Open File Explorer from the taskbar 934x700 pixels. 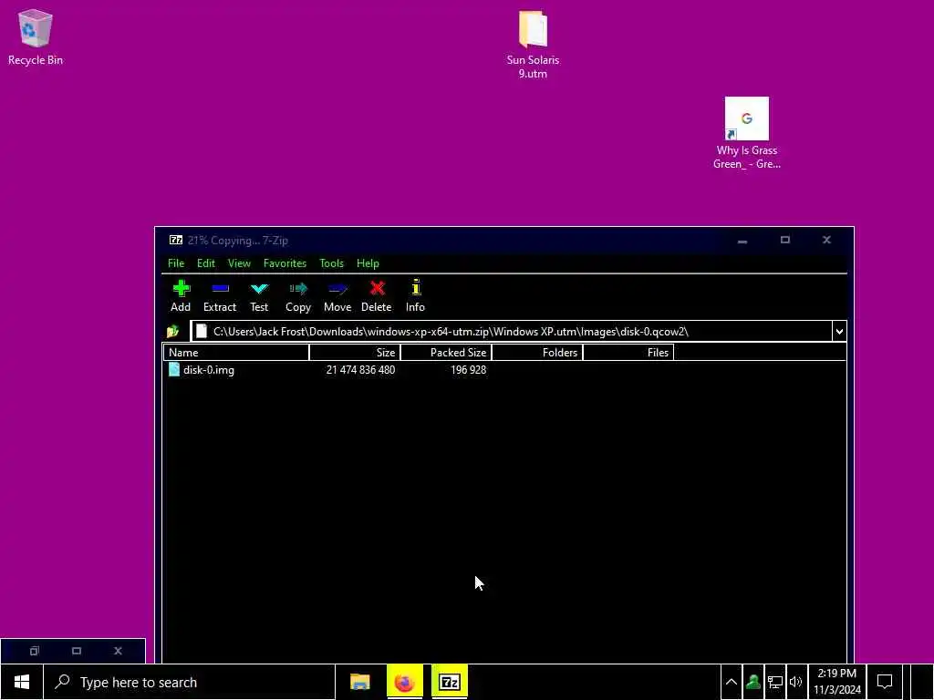tap(359, 682)
